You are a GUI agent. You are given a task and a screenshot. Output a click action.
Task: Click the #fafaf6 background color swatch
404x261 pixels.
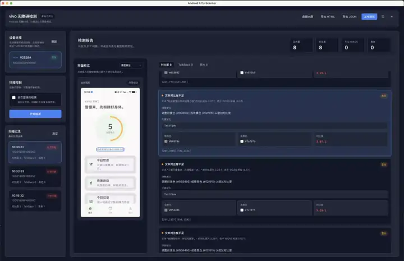[242, 141]
